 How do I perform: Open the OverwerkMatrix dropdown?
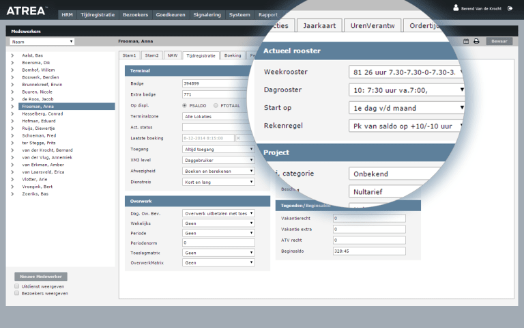pos(218,262)
